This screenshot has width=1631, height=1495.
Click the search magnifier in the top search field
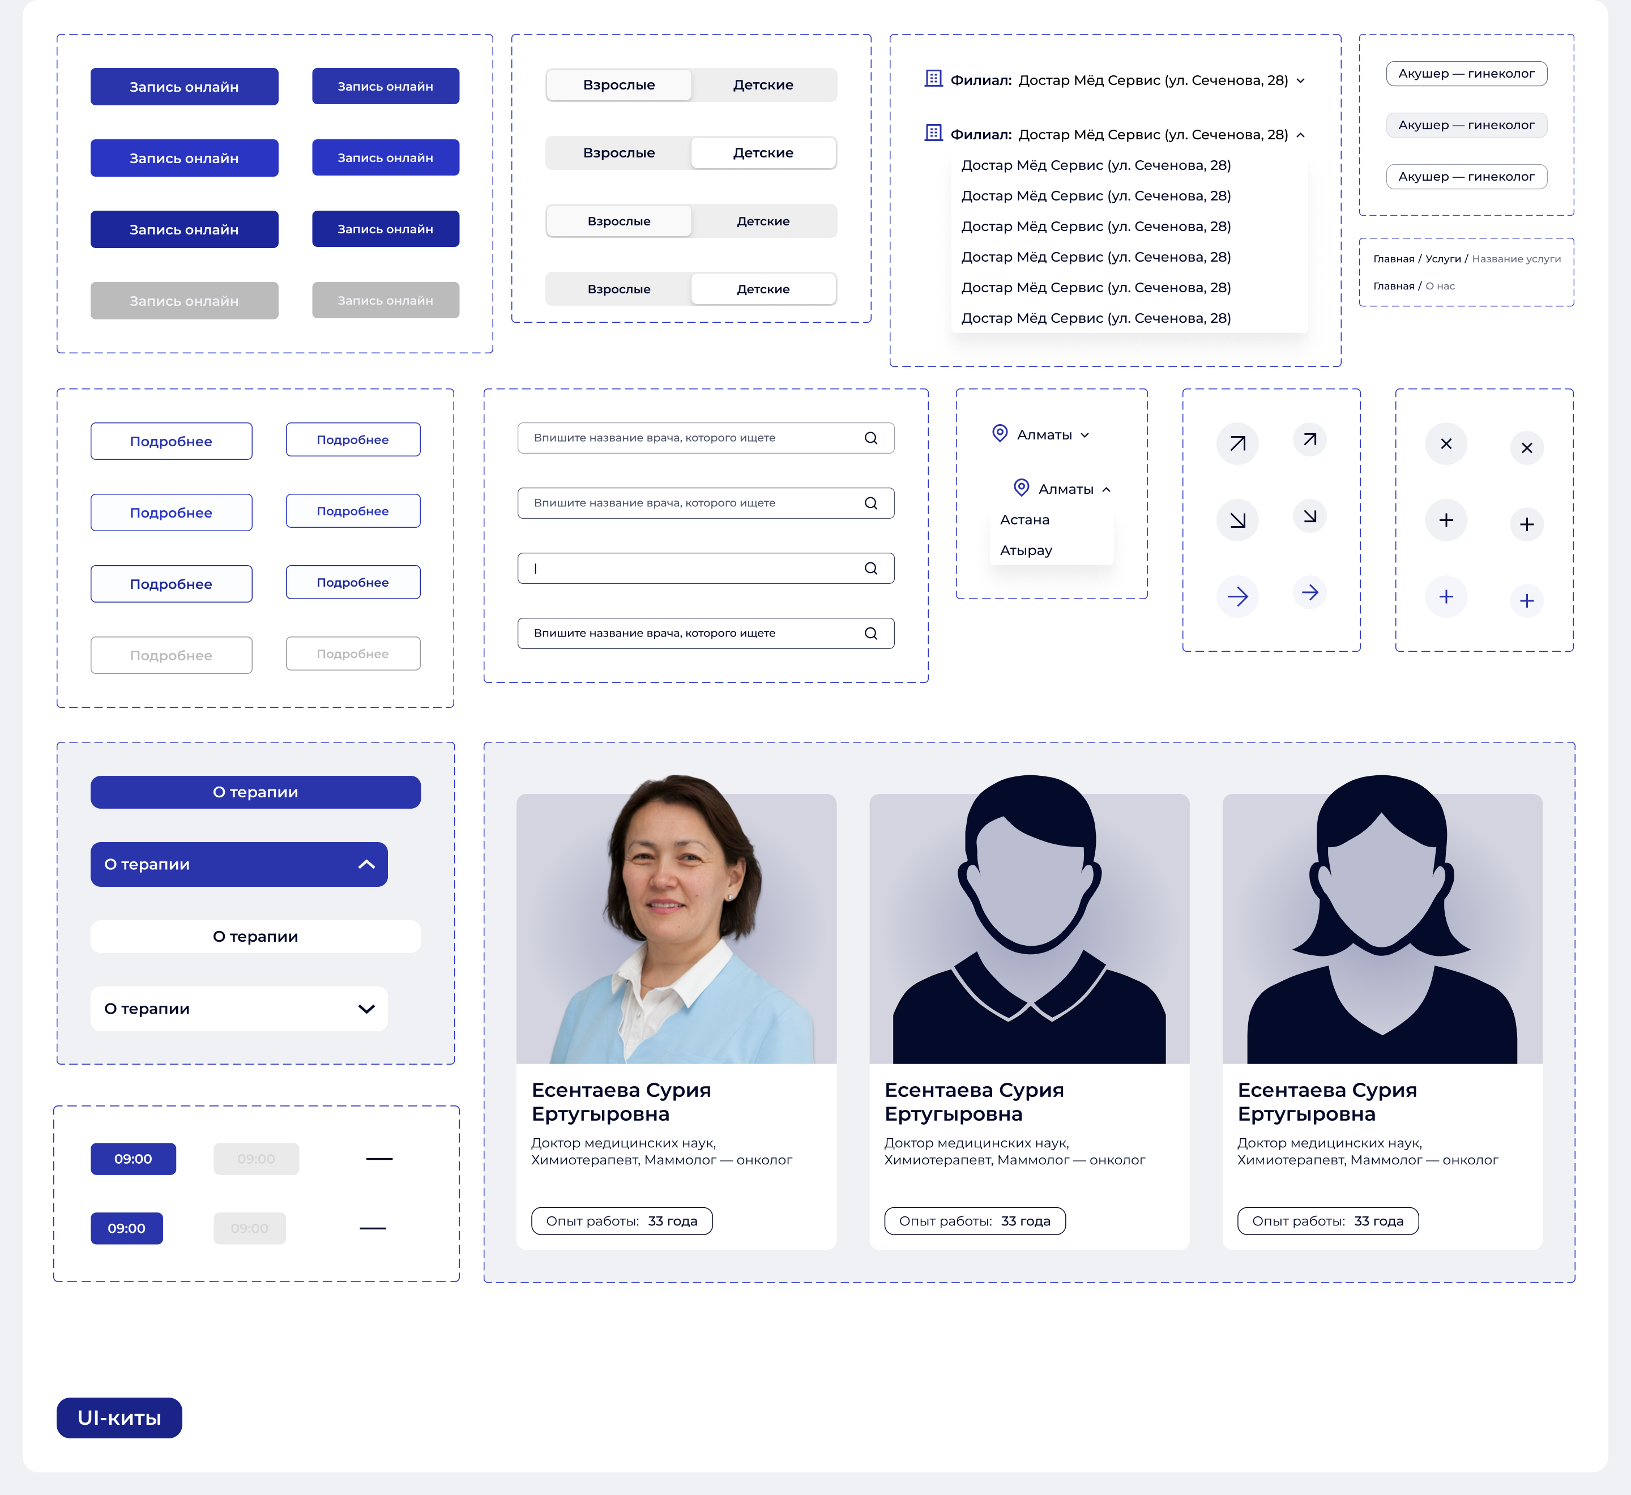coord(870,438)
